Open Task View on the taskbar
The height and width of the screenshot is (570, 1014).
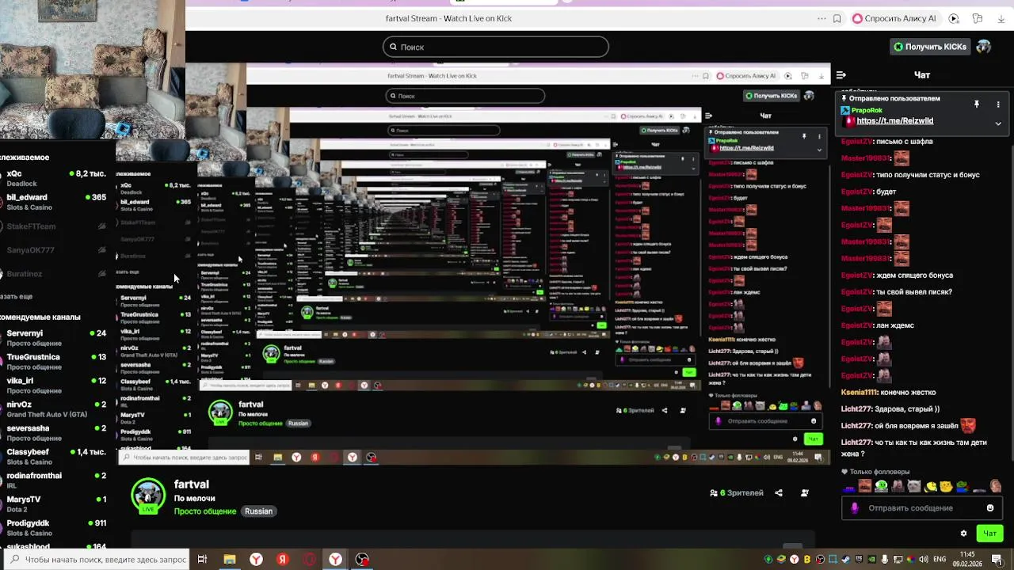(202, 560)
